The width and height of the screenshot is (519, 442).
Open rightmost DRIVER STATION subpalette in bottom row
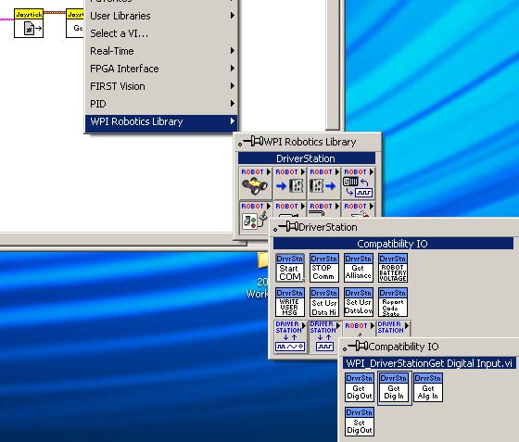point(393,329)
